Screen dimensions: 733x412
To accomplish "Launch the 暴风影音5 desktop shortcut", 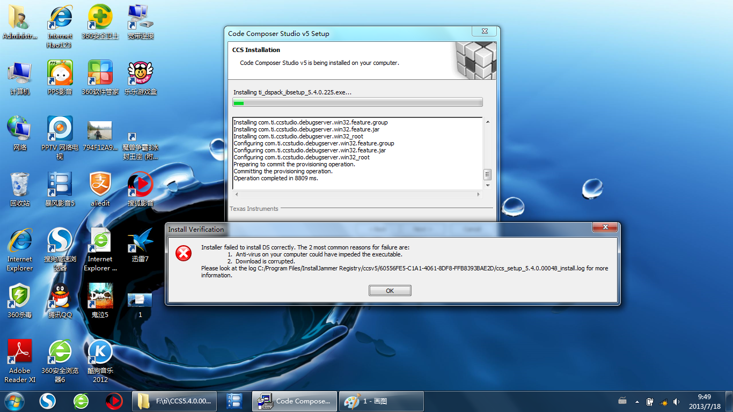I will coord(60,189).
